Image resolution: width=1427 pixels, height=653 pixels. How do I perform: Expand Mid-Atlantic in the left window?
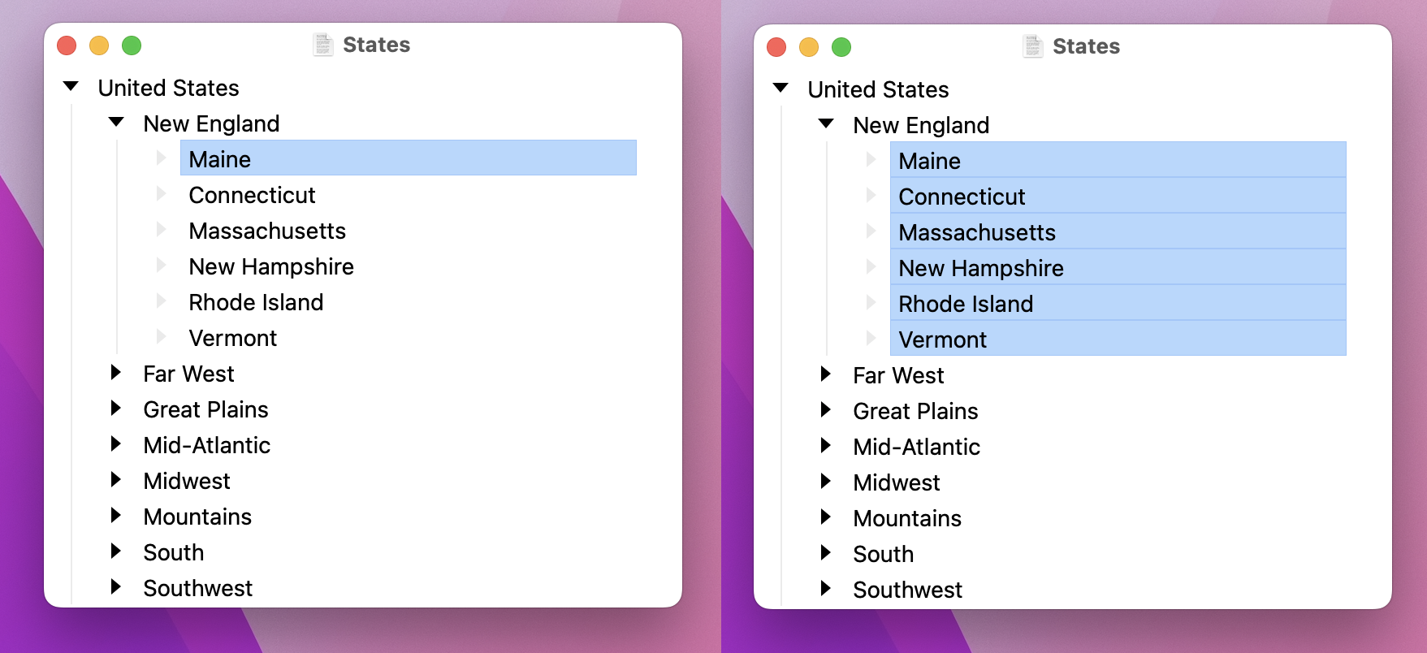116,444
